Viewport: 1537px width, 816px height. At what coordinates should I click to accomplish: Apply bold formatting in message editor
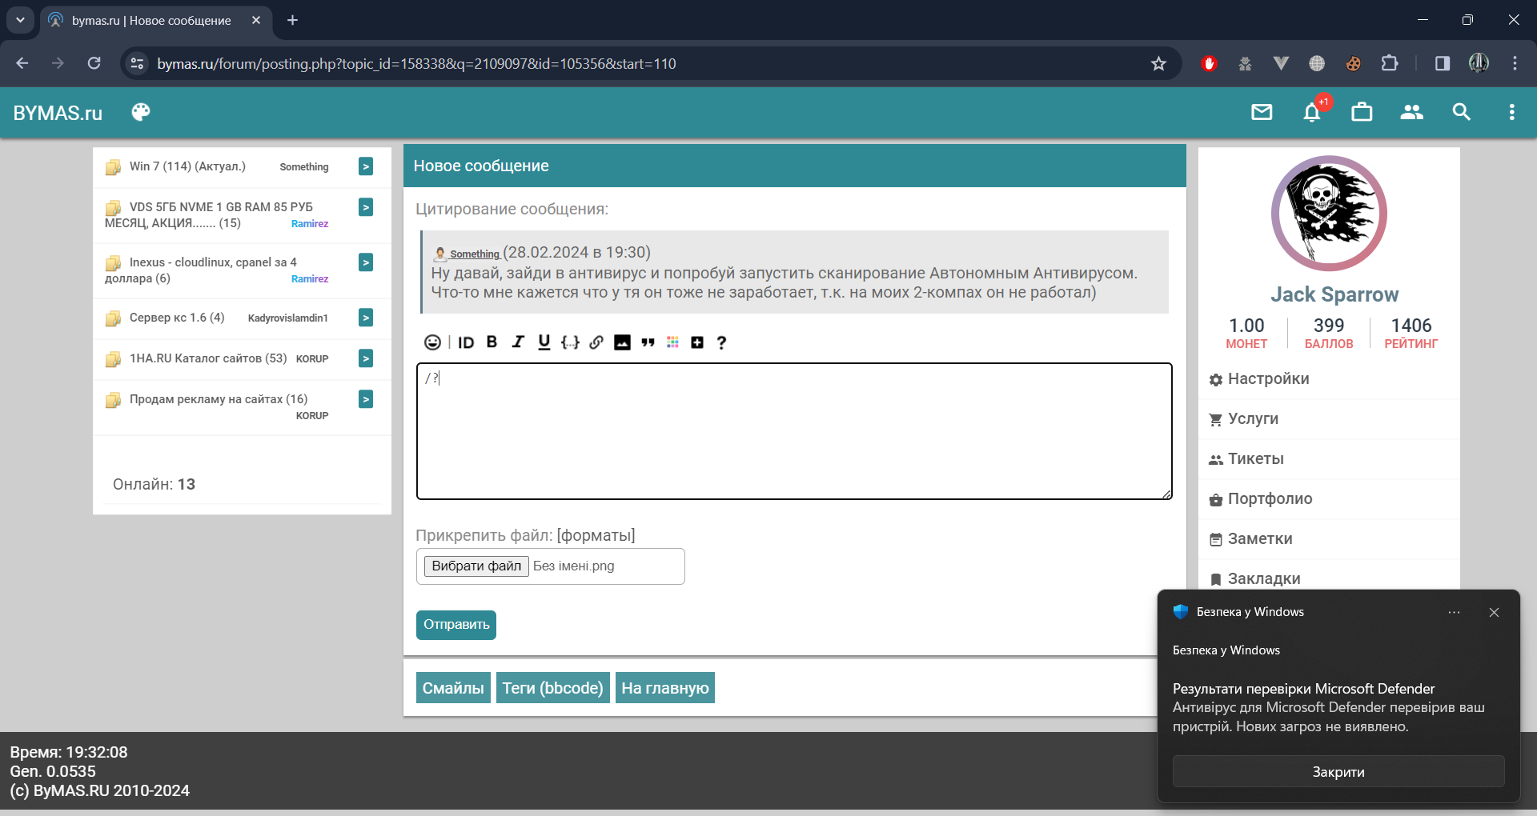click(x=492, y=342)
